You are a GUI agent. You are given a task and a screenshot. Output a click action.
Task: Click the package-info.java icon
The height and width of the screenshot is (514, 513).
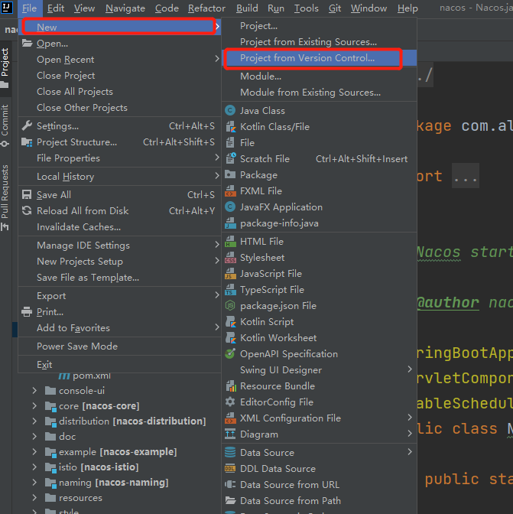coord(230,223)
